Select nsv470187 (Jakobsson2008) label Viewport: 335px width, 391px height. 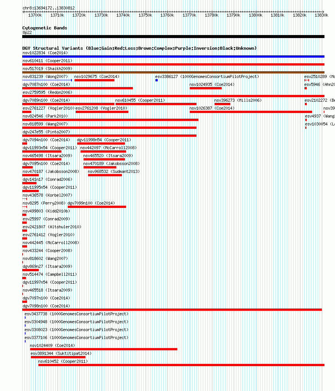[x=51, y=171]
